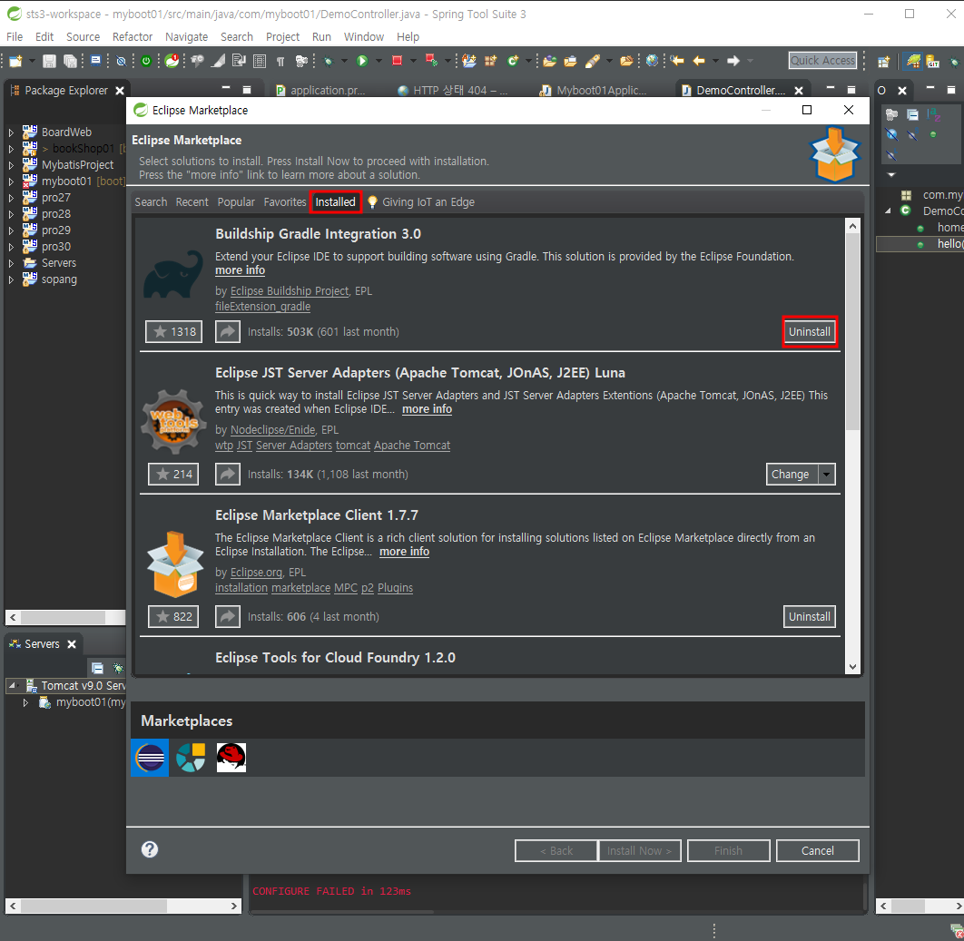Select the Installed tab in Marketplace
The width and height of the screenshot is (964, 941).
coord(336,202)
